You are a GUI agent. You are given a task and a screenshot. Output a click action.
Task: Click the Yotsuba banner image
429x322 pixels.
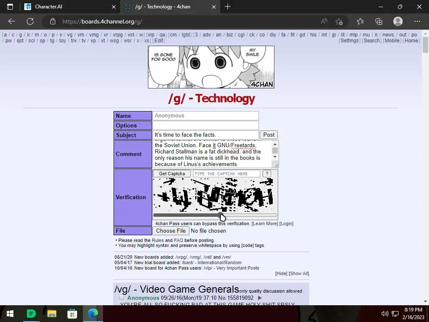(211, 67)
